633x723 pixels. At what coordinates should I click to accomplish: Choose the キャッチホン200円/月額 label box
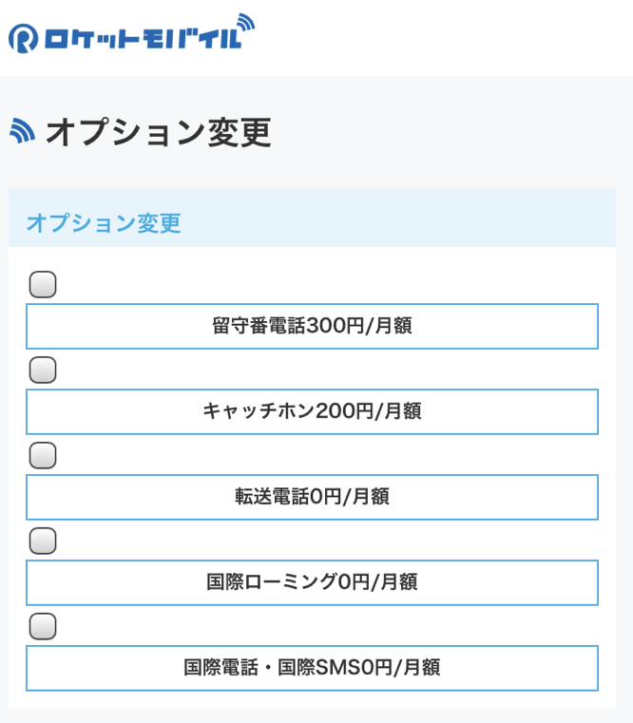pos(312,411)
